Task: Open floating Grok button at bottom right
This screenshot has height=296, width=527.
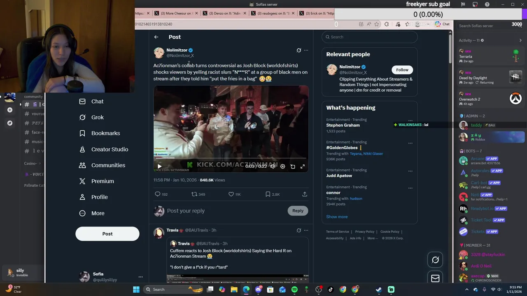Action: (x=435, y=260)
